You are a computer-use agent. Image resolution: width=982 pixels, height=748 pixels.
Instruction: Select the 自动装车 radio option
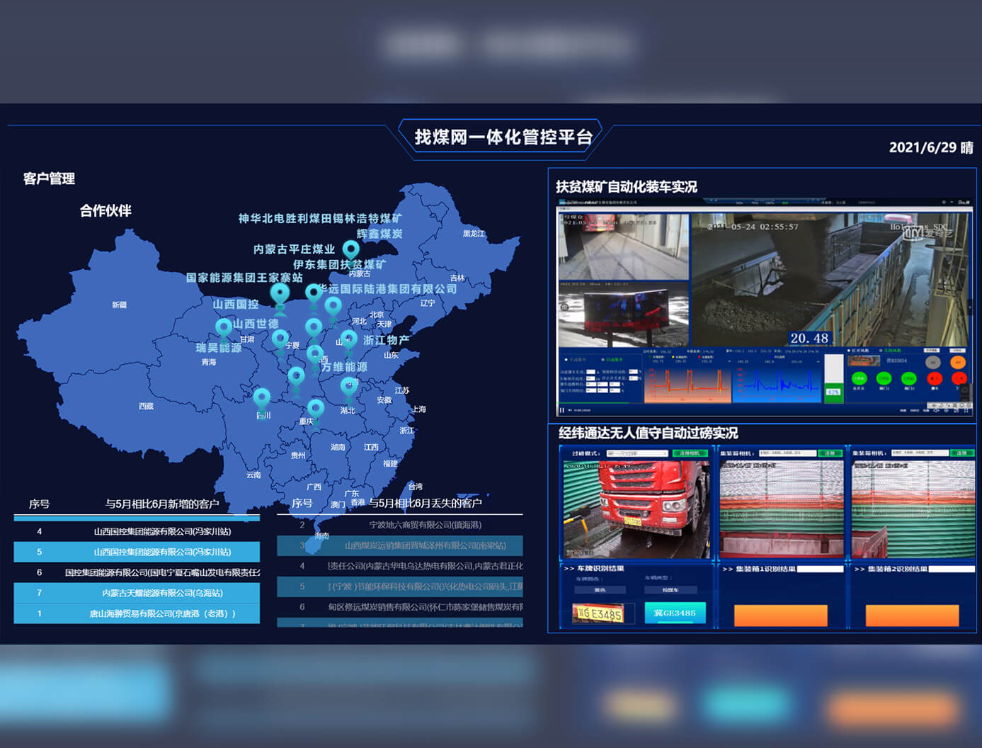[604, 360]
